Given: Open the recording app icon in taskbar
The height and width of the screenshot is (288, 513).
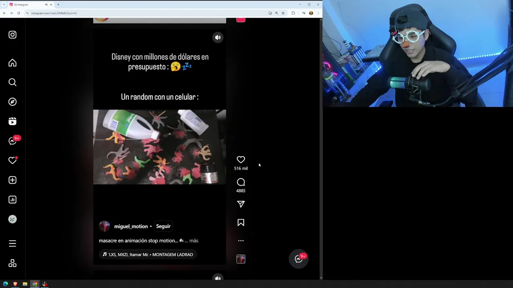Looking at the screenshot, I should tap(45, 284).
